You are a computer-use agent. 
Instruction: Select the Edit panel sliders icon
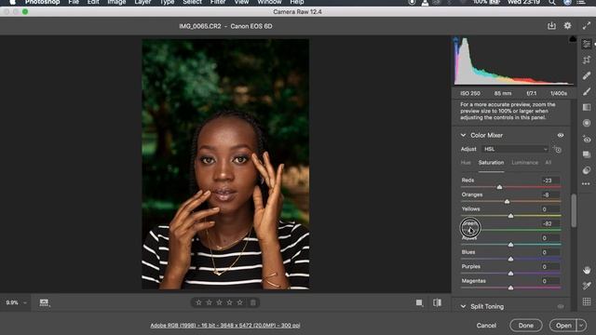pos(587,44)
